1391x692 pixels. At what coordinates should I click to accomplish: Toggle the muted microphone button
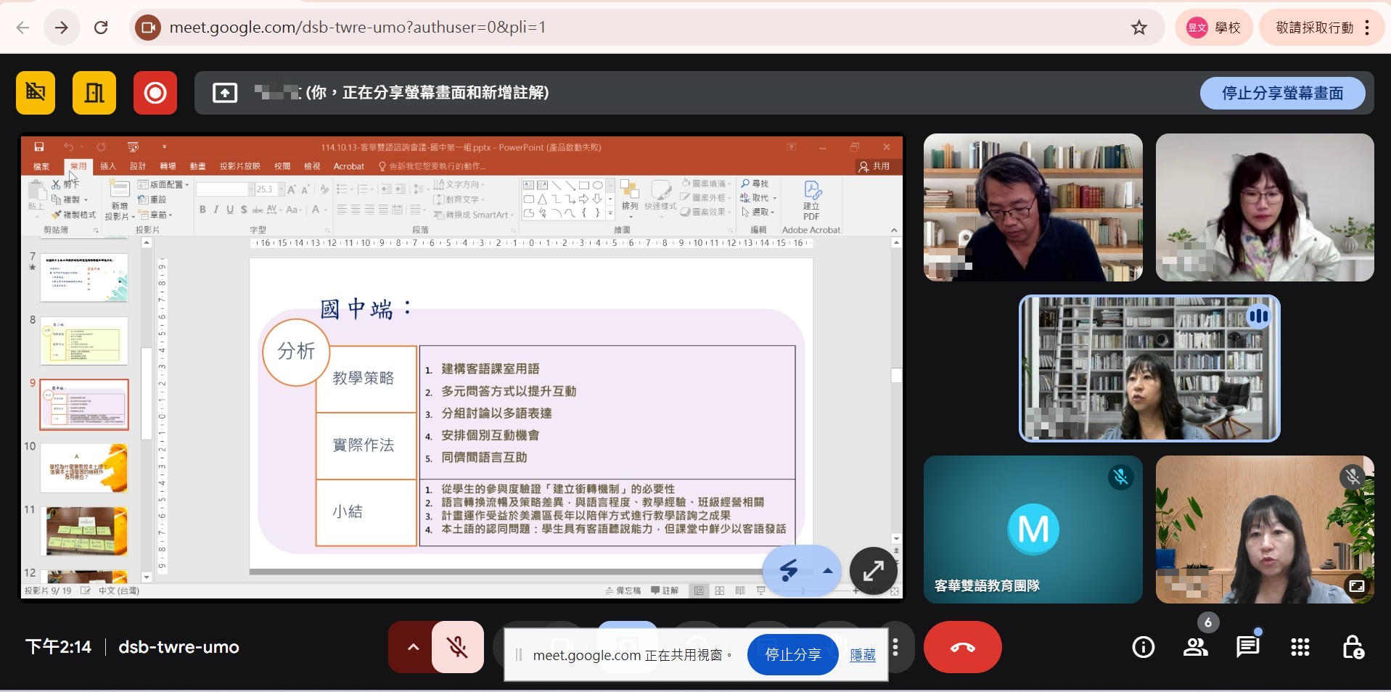457,647
